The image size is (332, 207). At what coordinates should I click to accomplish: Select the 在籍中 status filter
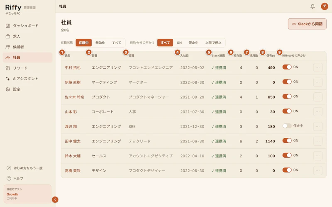click(84, 43)
